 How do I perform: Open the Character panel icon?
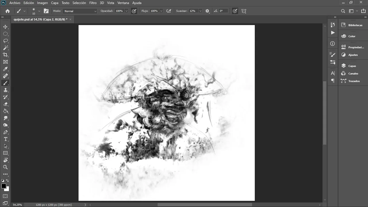333,73
